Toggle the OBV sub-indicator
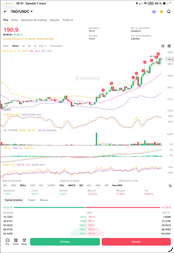The image size is (174, 253). coord(98,185)
